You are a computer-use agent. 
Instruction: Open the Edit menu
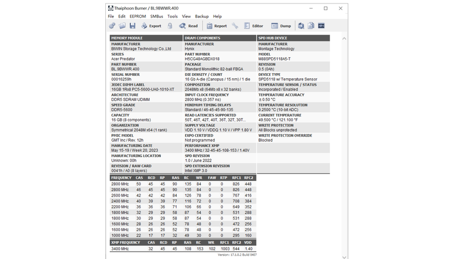coord(122,16)
